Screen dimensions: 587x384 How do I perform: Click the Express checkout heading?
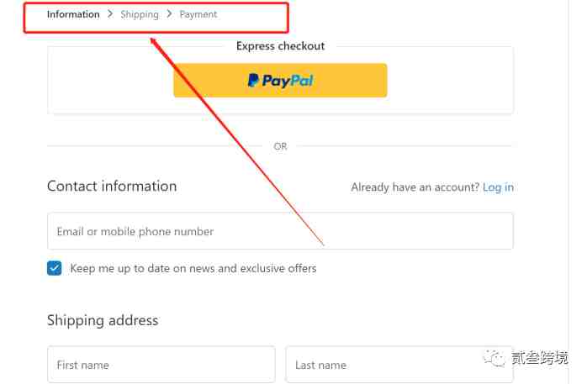coord(280,46)
